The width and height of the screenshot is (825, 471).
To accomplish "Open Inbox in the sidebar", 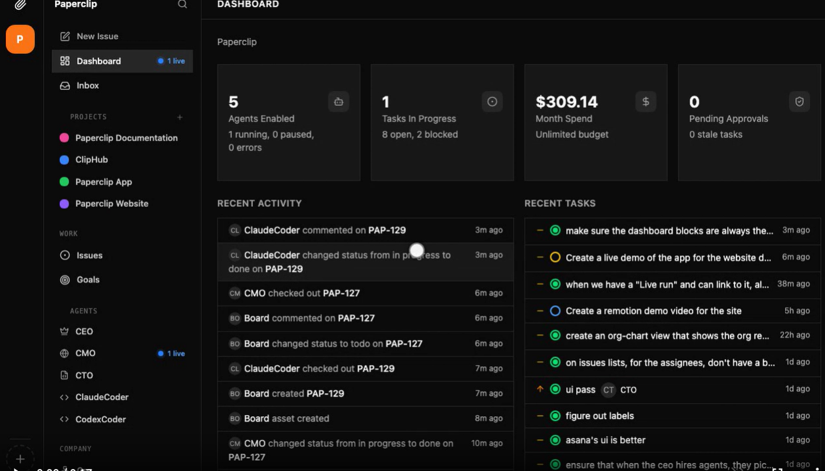I will [87, 86].
